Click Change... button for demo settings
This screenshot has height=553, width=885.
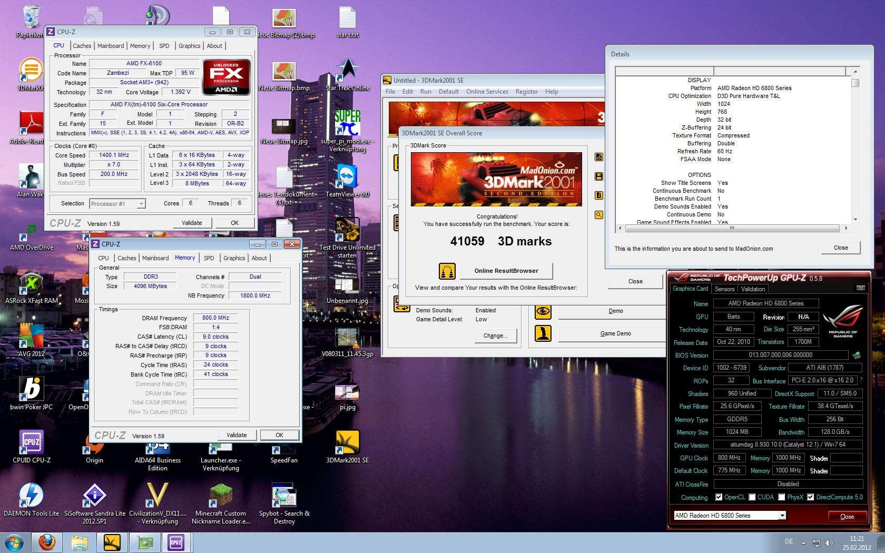(495, 335)
